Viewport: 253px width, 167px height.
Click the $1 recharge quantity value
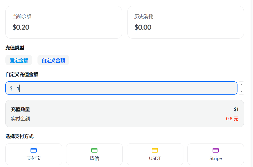(236, 109)
